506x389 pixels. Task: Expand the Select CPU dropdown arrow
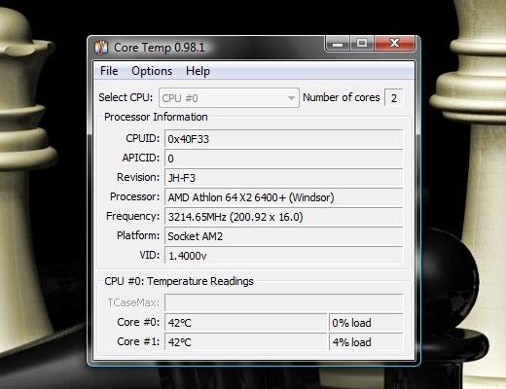(x=291, y=98)
